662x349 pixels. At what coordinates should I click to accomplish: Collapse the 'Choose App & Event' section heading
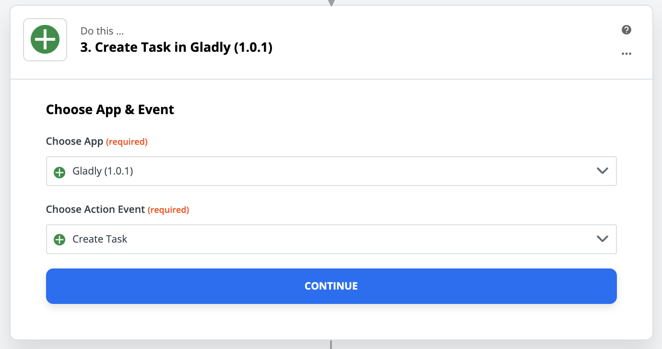pos(110,110)
